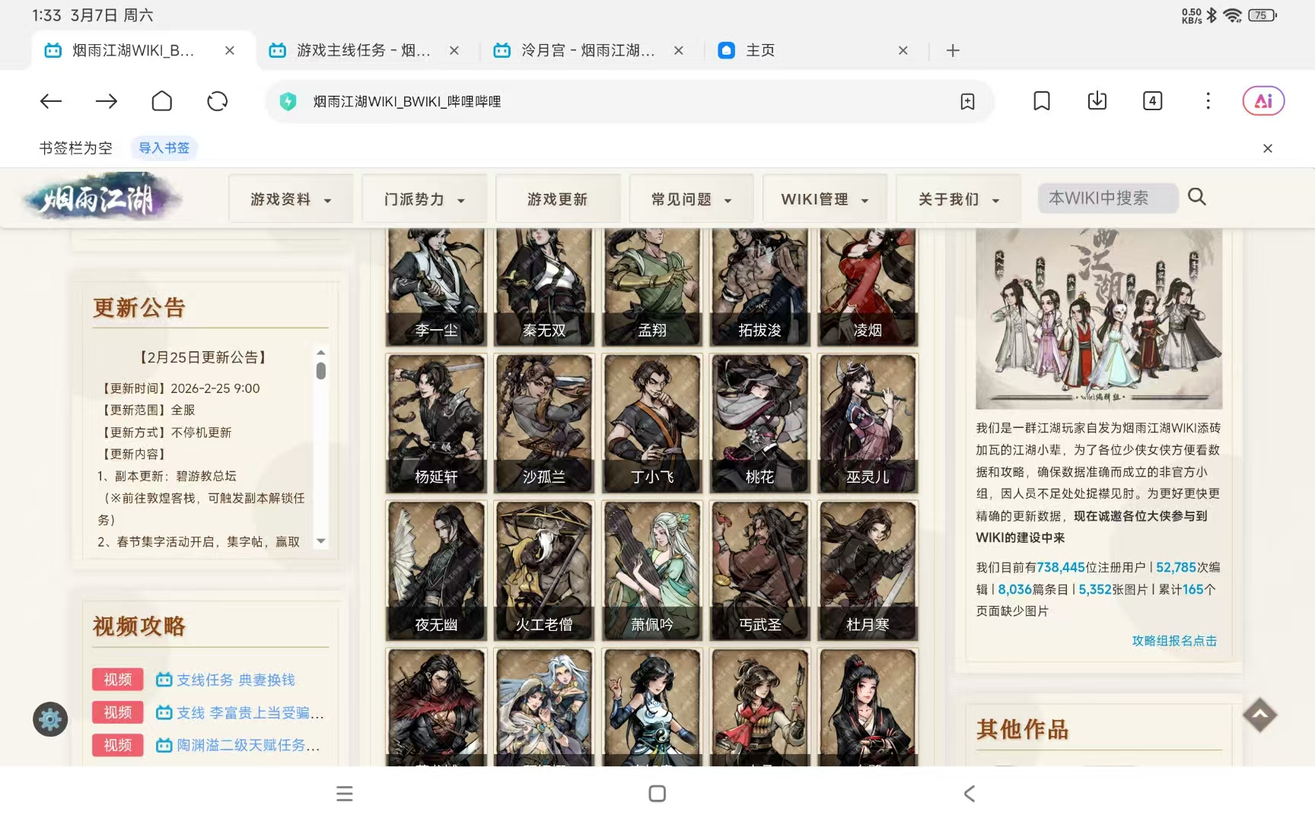Open the bookmarks icon in toolbar

pos(1042,101)
